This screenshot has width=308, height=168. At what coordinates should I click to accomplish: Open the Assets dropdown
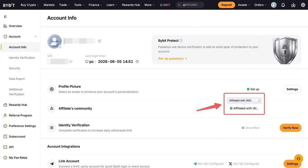pos(244,5)
